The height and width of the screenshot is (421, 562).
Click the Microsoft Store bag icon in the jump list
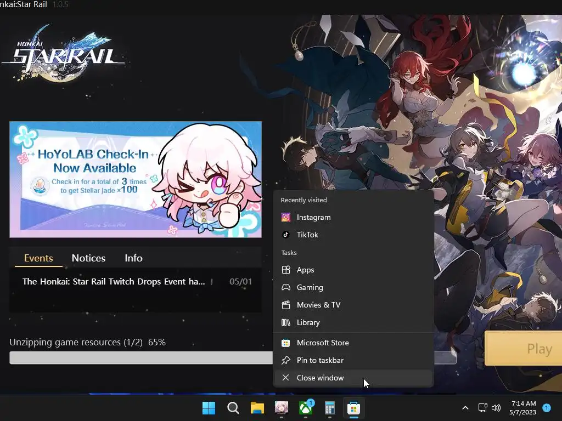[x=285, y=343]
